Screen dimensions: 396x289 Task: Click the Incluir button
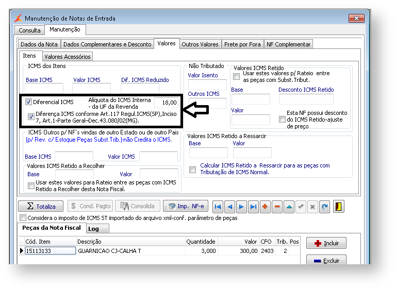click(326, 243)
